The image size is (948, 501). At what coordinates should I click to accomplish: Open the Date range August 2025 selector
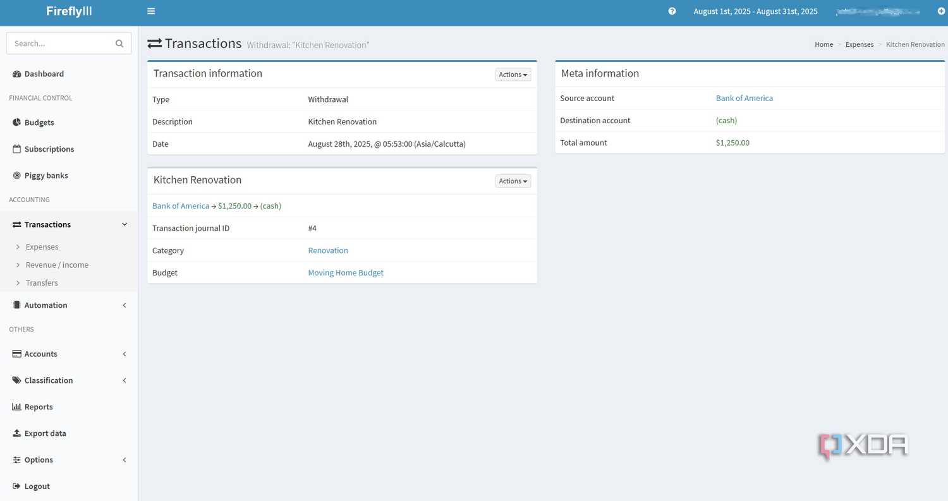coord(755,11)
